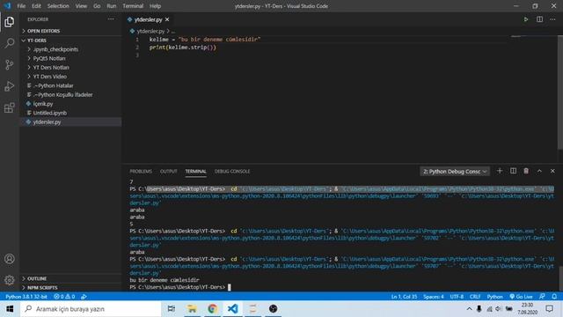Image resolution: width=563 pixels, height=317 pixels.
Task: Select language mode Python in status bar
Action: [x=494, y=297]
